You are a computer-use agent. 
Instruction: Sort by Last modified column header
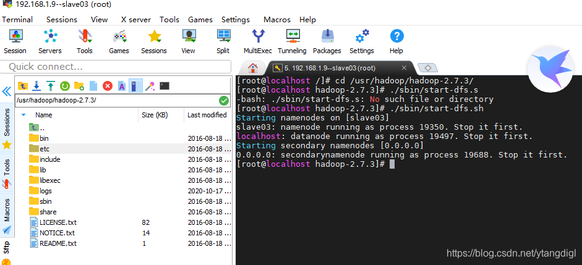pyautogui.click(x=207, y=115)
